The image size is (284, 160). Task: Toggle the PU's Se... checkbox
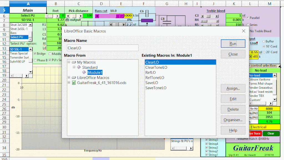coord(50,60)
